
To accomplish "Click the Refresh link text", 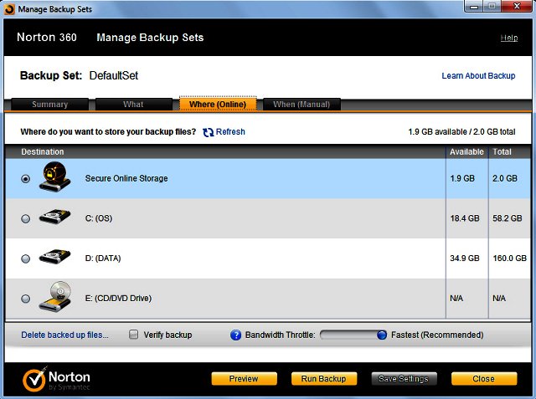I will [x=230, y=132].
